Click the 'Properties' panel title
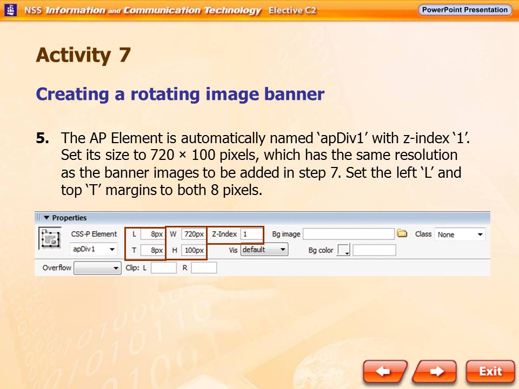Image resolution: width=519 pixels, height=389 pixels. (x=69, y=218)
